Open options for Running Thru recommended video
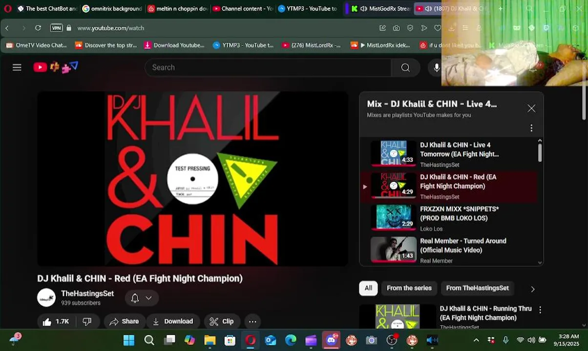Image resolution: width=588 pixels, height=351 pixels. click(540, 310)
